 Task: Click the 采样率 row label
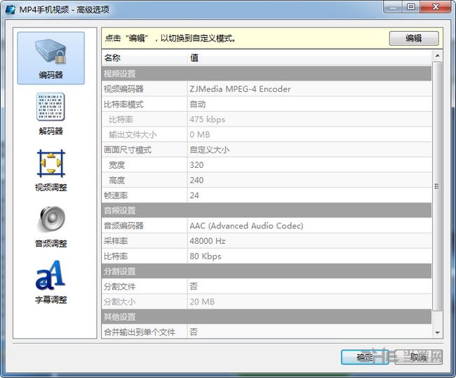(x=116, y=241)
